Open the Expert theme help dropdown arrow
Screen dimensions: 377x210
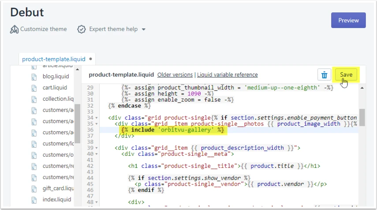click(144, 29)
